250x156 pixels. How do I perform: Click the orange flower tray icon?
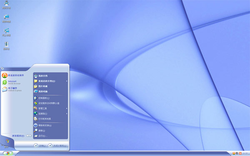click(x=234, y=153)
